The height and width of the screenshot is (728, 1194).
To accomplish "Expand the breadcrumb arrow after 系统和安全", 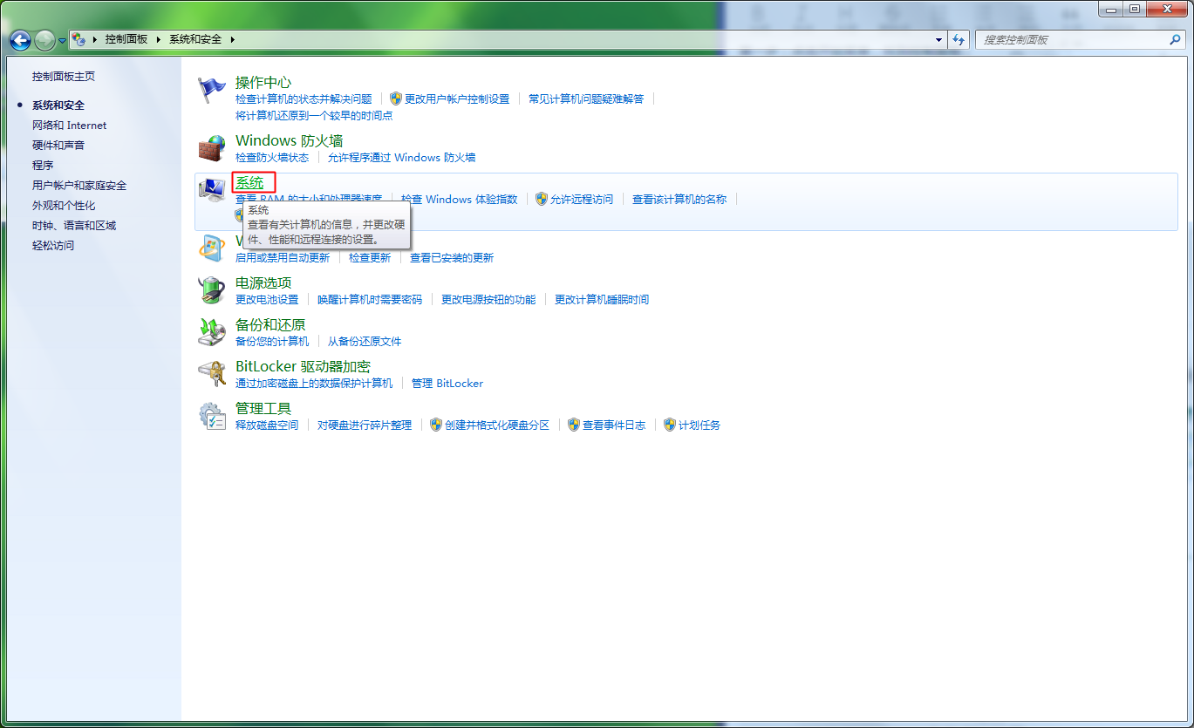I will [x=233, y=40].
